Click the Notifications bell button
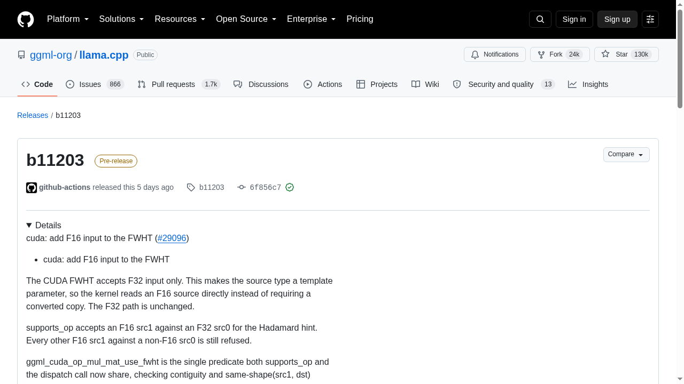The height and width of the screenshot is (384, 684). [x=495, y=54]
